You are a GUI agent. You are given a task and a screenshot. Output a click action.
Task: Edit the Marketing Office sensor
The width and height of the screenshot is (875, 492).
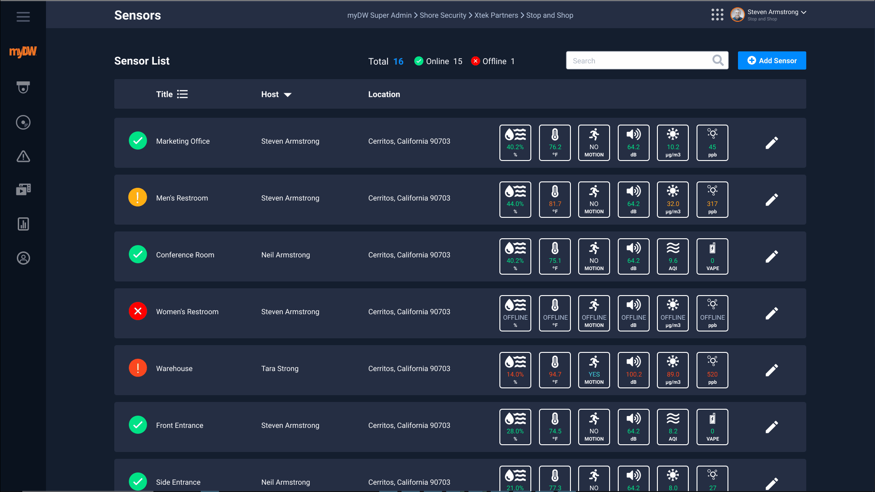(x=771, y=143)
